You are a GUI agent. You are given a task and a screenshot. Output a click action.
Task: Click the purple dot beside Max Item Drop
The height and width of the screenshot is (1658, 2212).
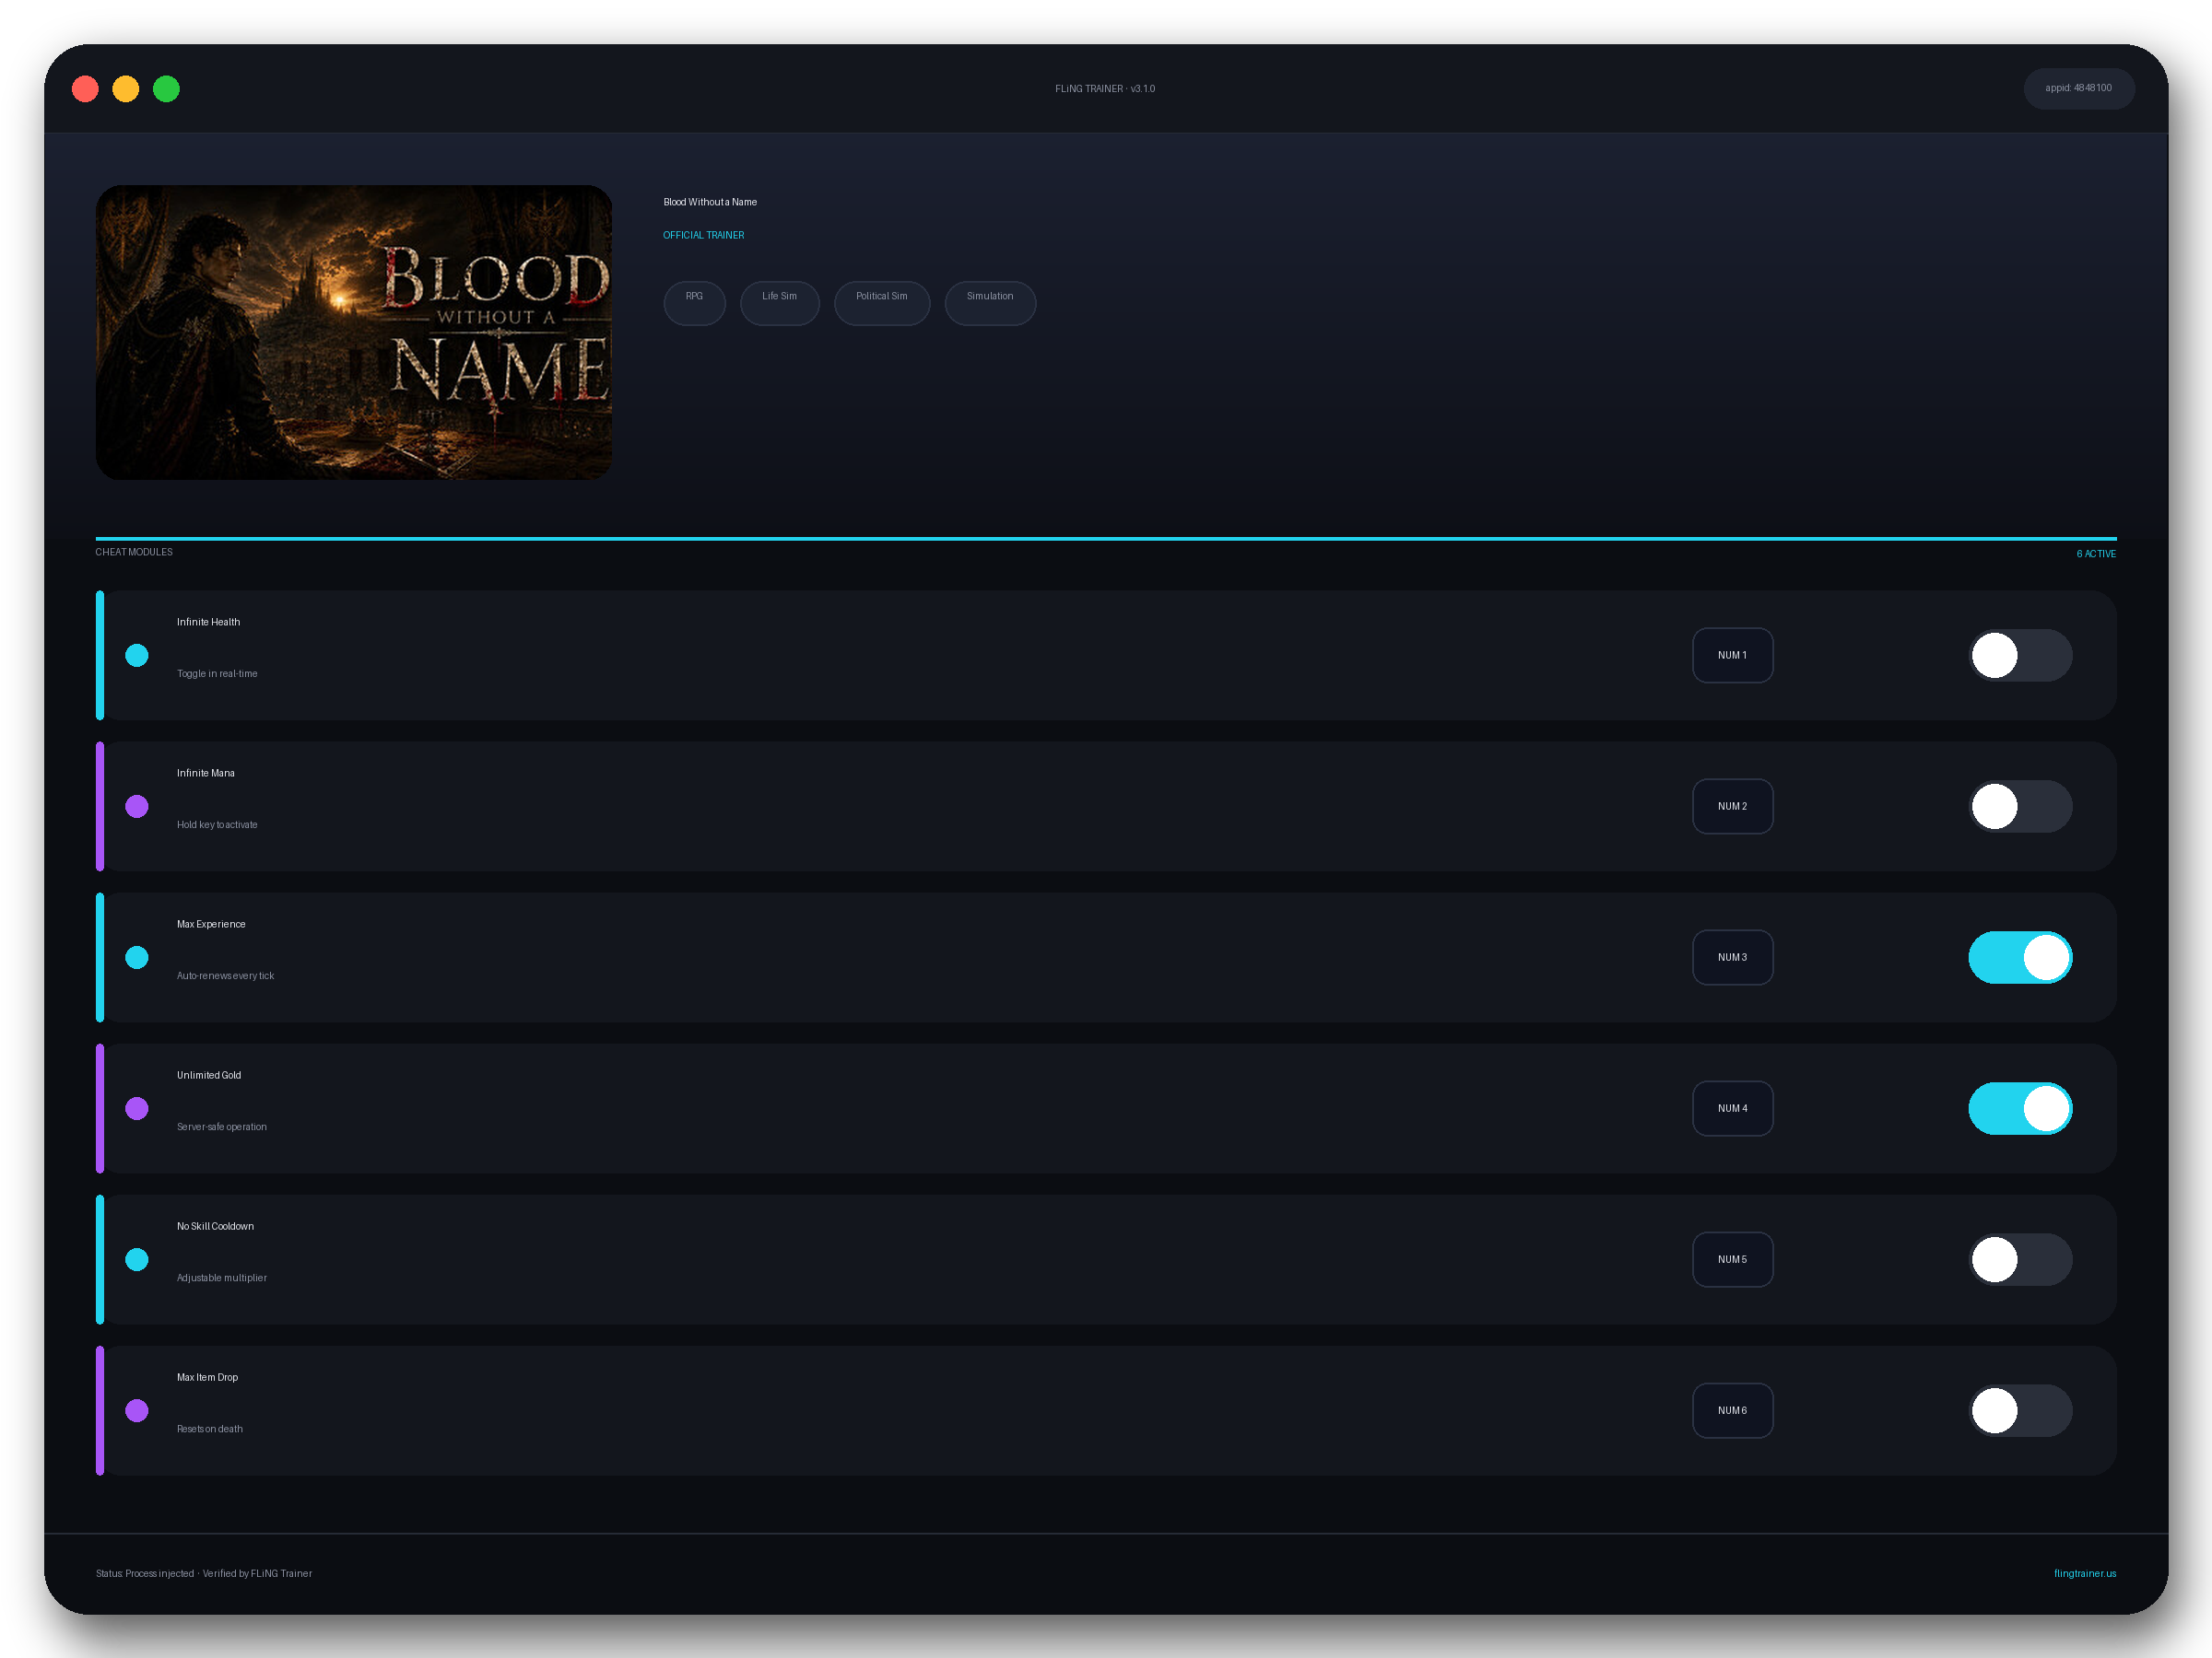137,1410
